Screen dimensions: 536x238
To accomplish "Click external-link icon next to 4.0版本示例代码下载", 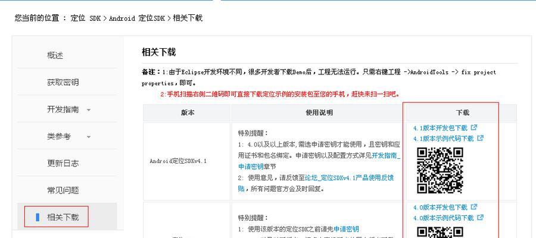I will coord(480,217).
